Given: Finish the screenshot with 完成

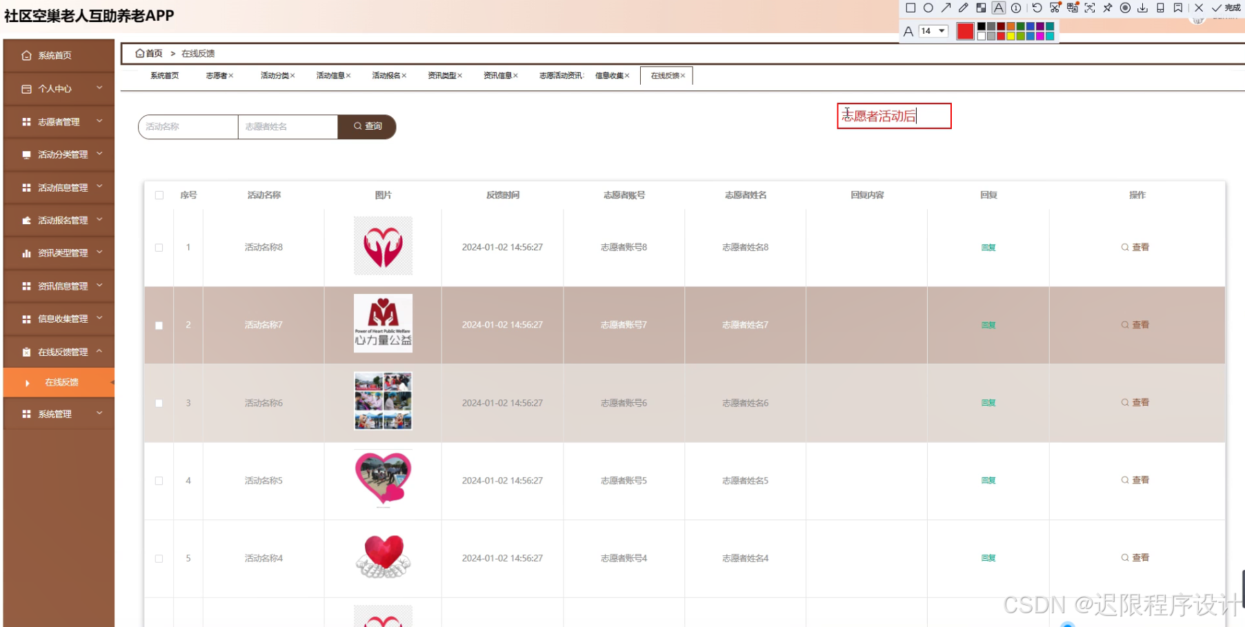Looking at the screenshot, I should [x=1226, y=8].
